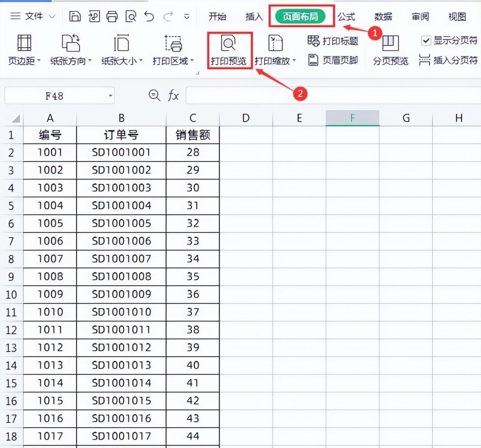The width and height of the screenshot is (481, 448).
Task: Click the 打印标题 button
Action: [x=333, y=41]
